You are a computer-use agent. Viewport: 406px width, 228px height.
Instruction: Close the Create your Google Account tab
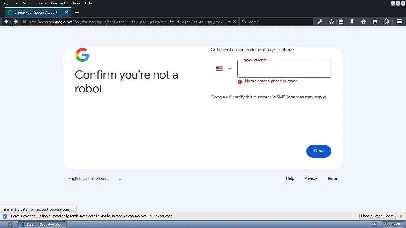(67, 12)
